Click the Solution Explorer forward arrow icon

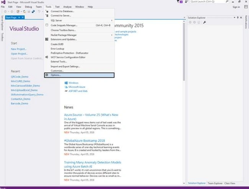pos(194,22)
